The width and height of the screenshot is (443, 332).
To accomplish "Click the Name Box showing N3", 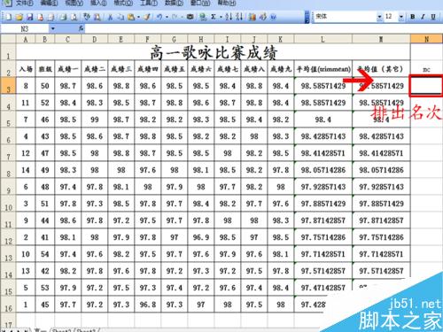I will [x=25, y=28].
